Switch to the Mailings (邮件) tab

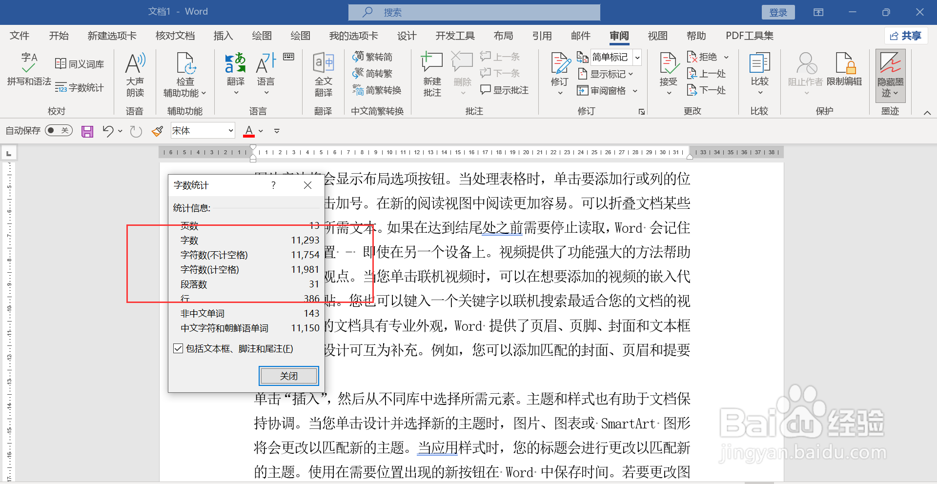581,36
